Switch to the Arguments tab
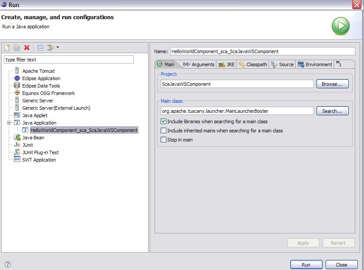 click(x=199, y=64)
